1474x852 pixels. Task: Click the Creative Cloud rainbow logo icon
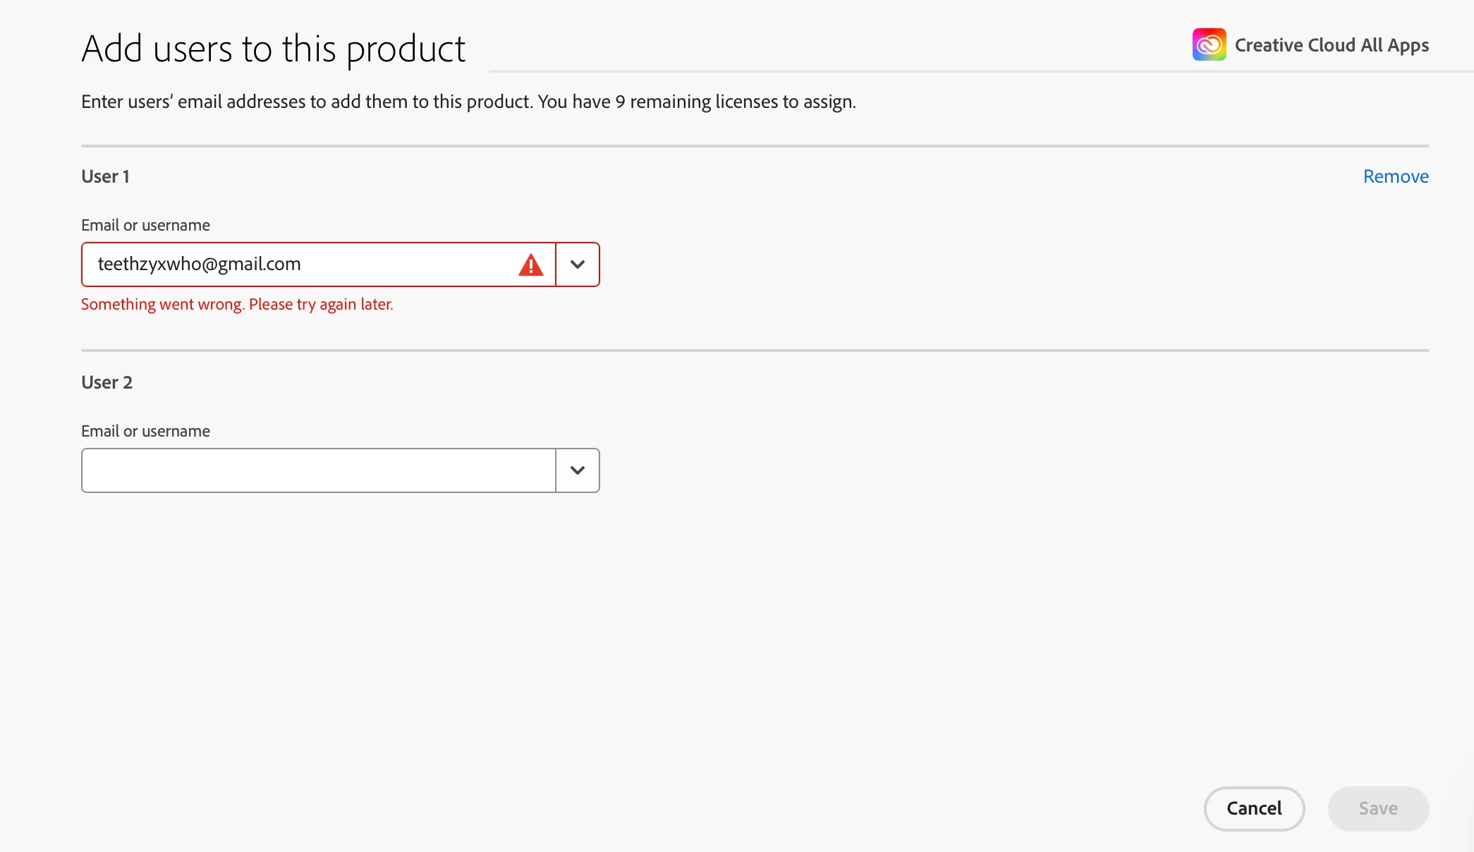coord(1209,44)
